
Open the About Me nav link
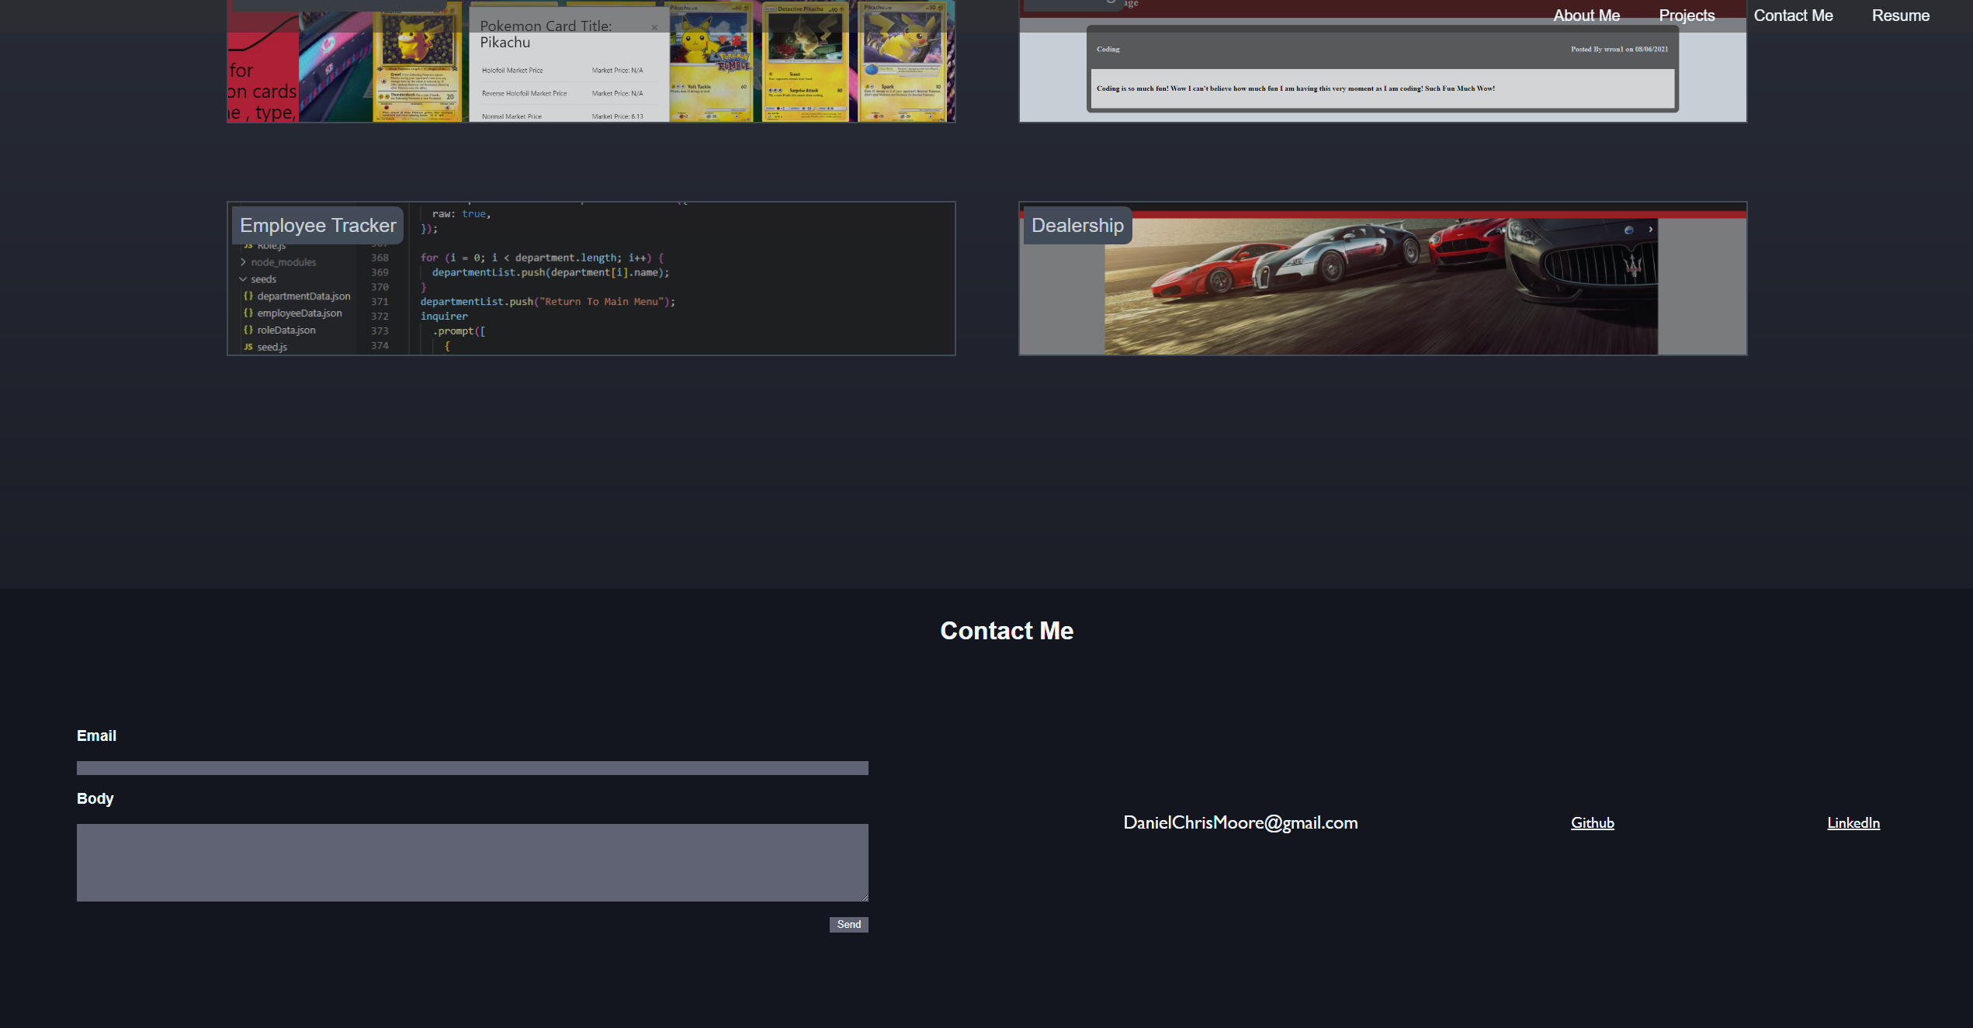[1586, 16]
